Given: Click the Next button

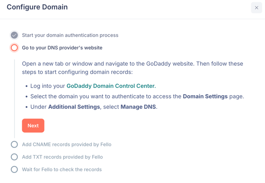Looking at the screenshot, I should 33,125.
